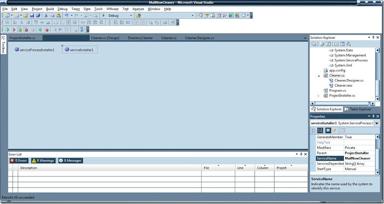This screenshot has width=384, height=204.
Task: Collapse the Cleaner.cs tree node
Action: (319, 76)
